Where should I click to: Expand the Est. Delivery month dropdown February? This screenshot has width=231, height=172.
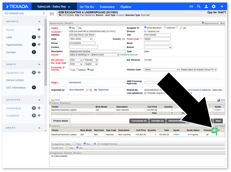point(91,60)
